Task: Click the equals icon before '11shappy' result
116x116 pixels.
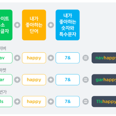Action: coord(85,101)
